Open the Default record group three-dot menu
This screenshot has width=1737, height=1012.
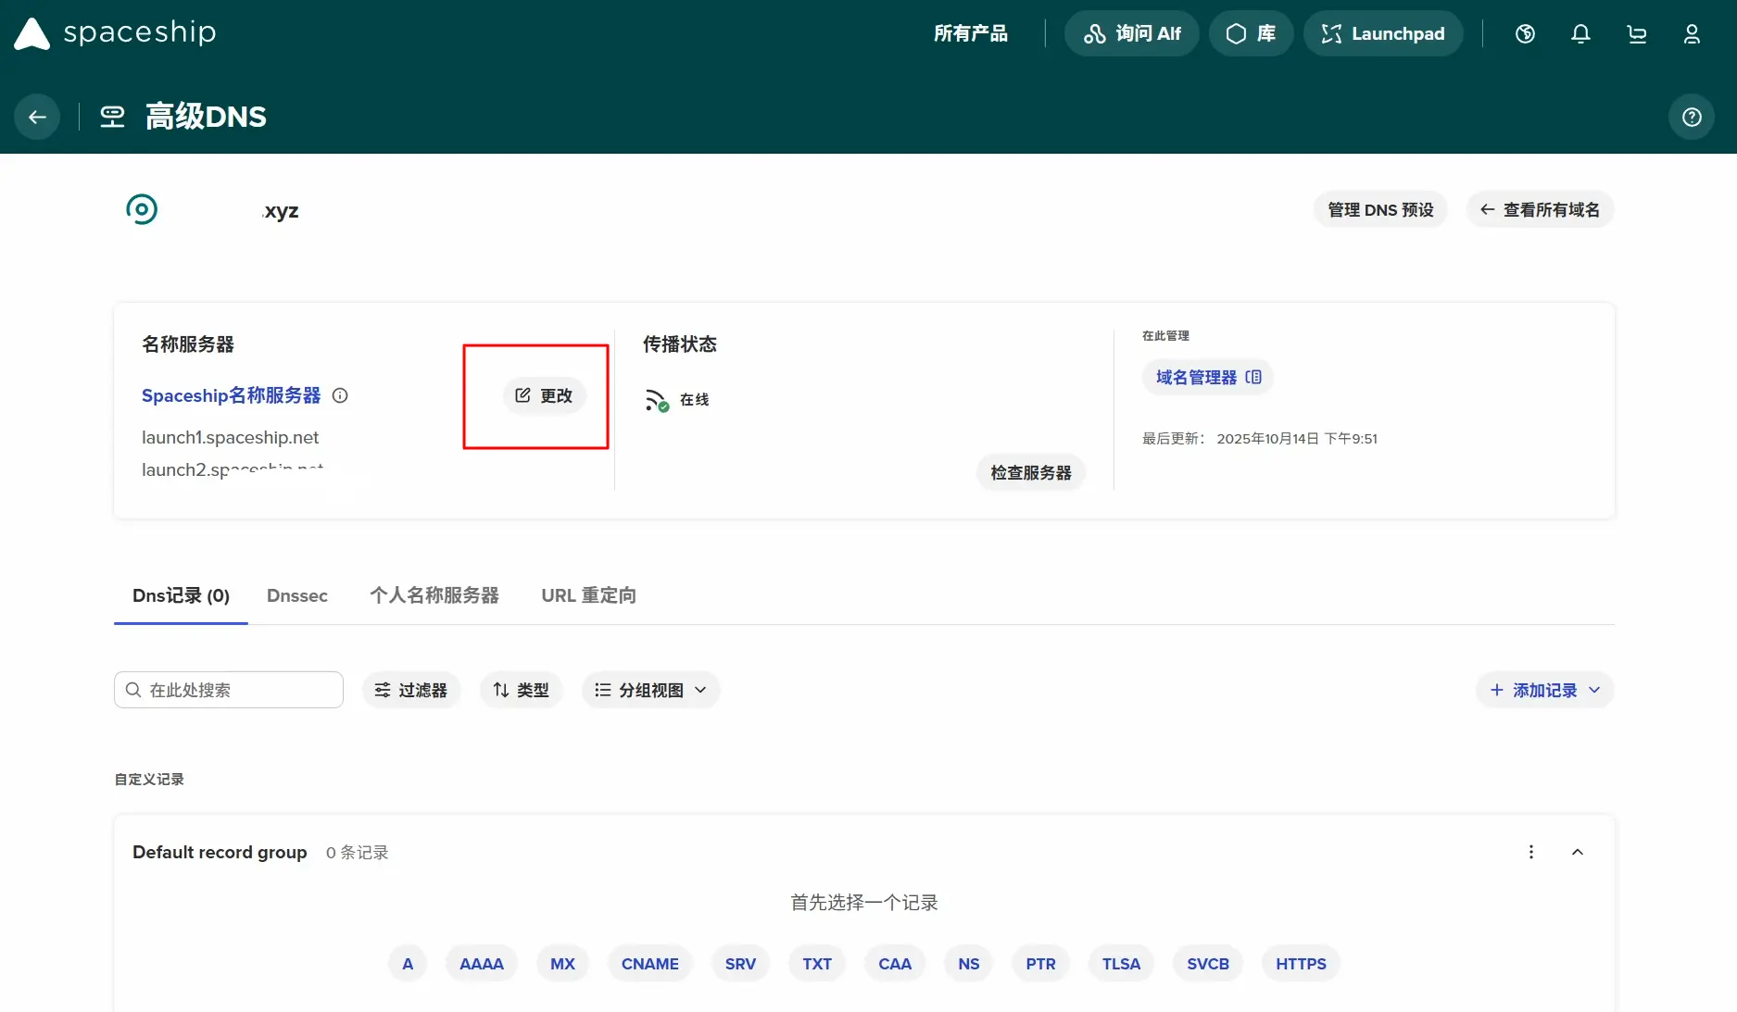(1531, 852)
